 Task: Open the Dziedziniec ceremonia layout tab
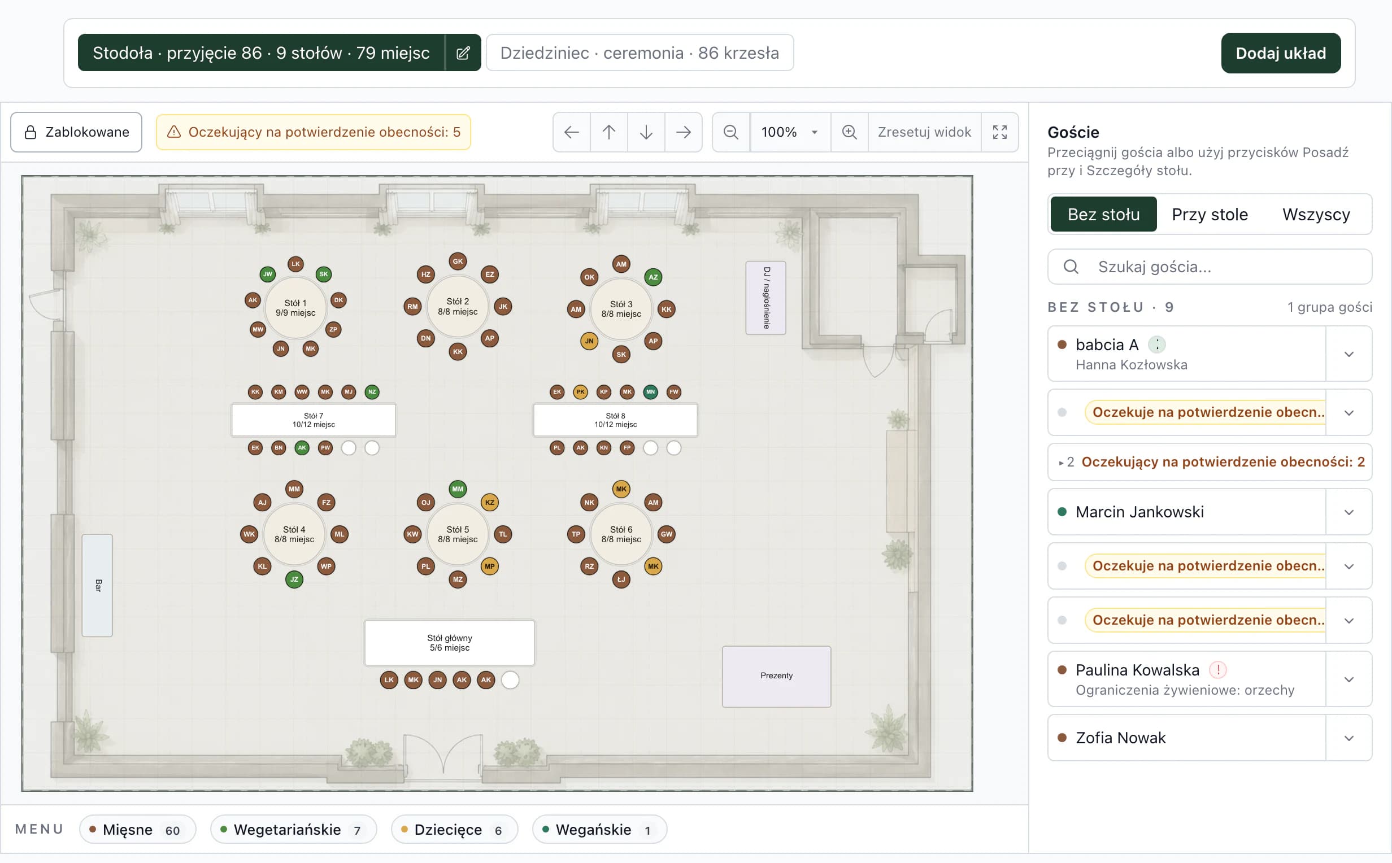tap(639, 53)
